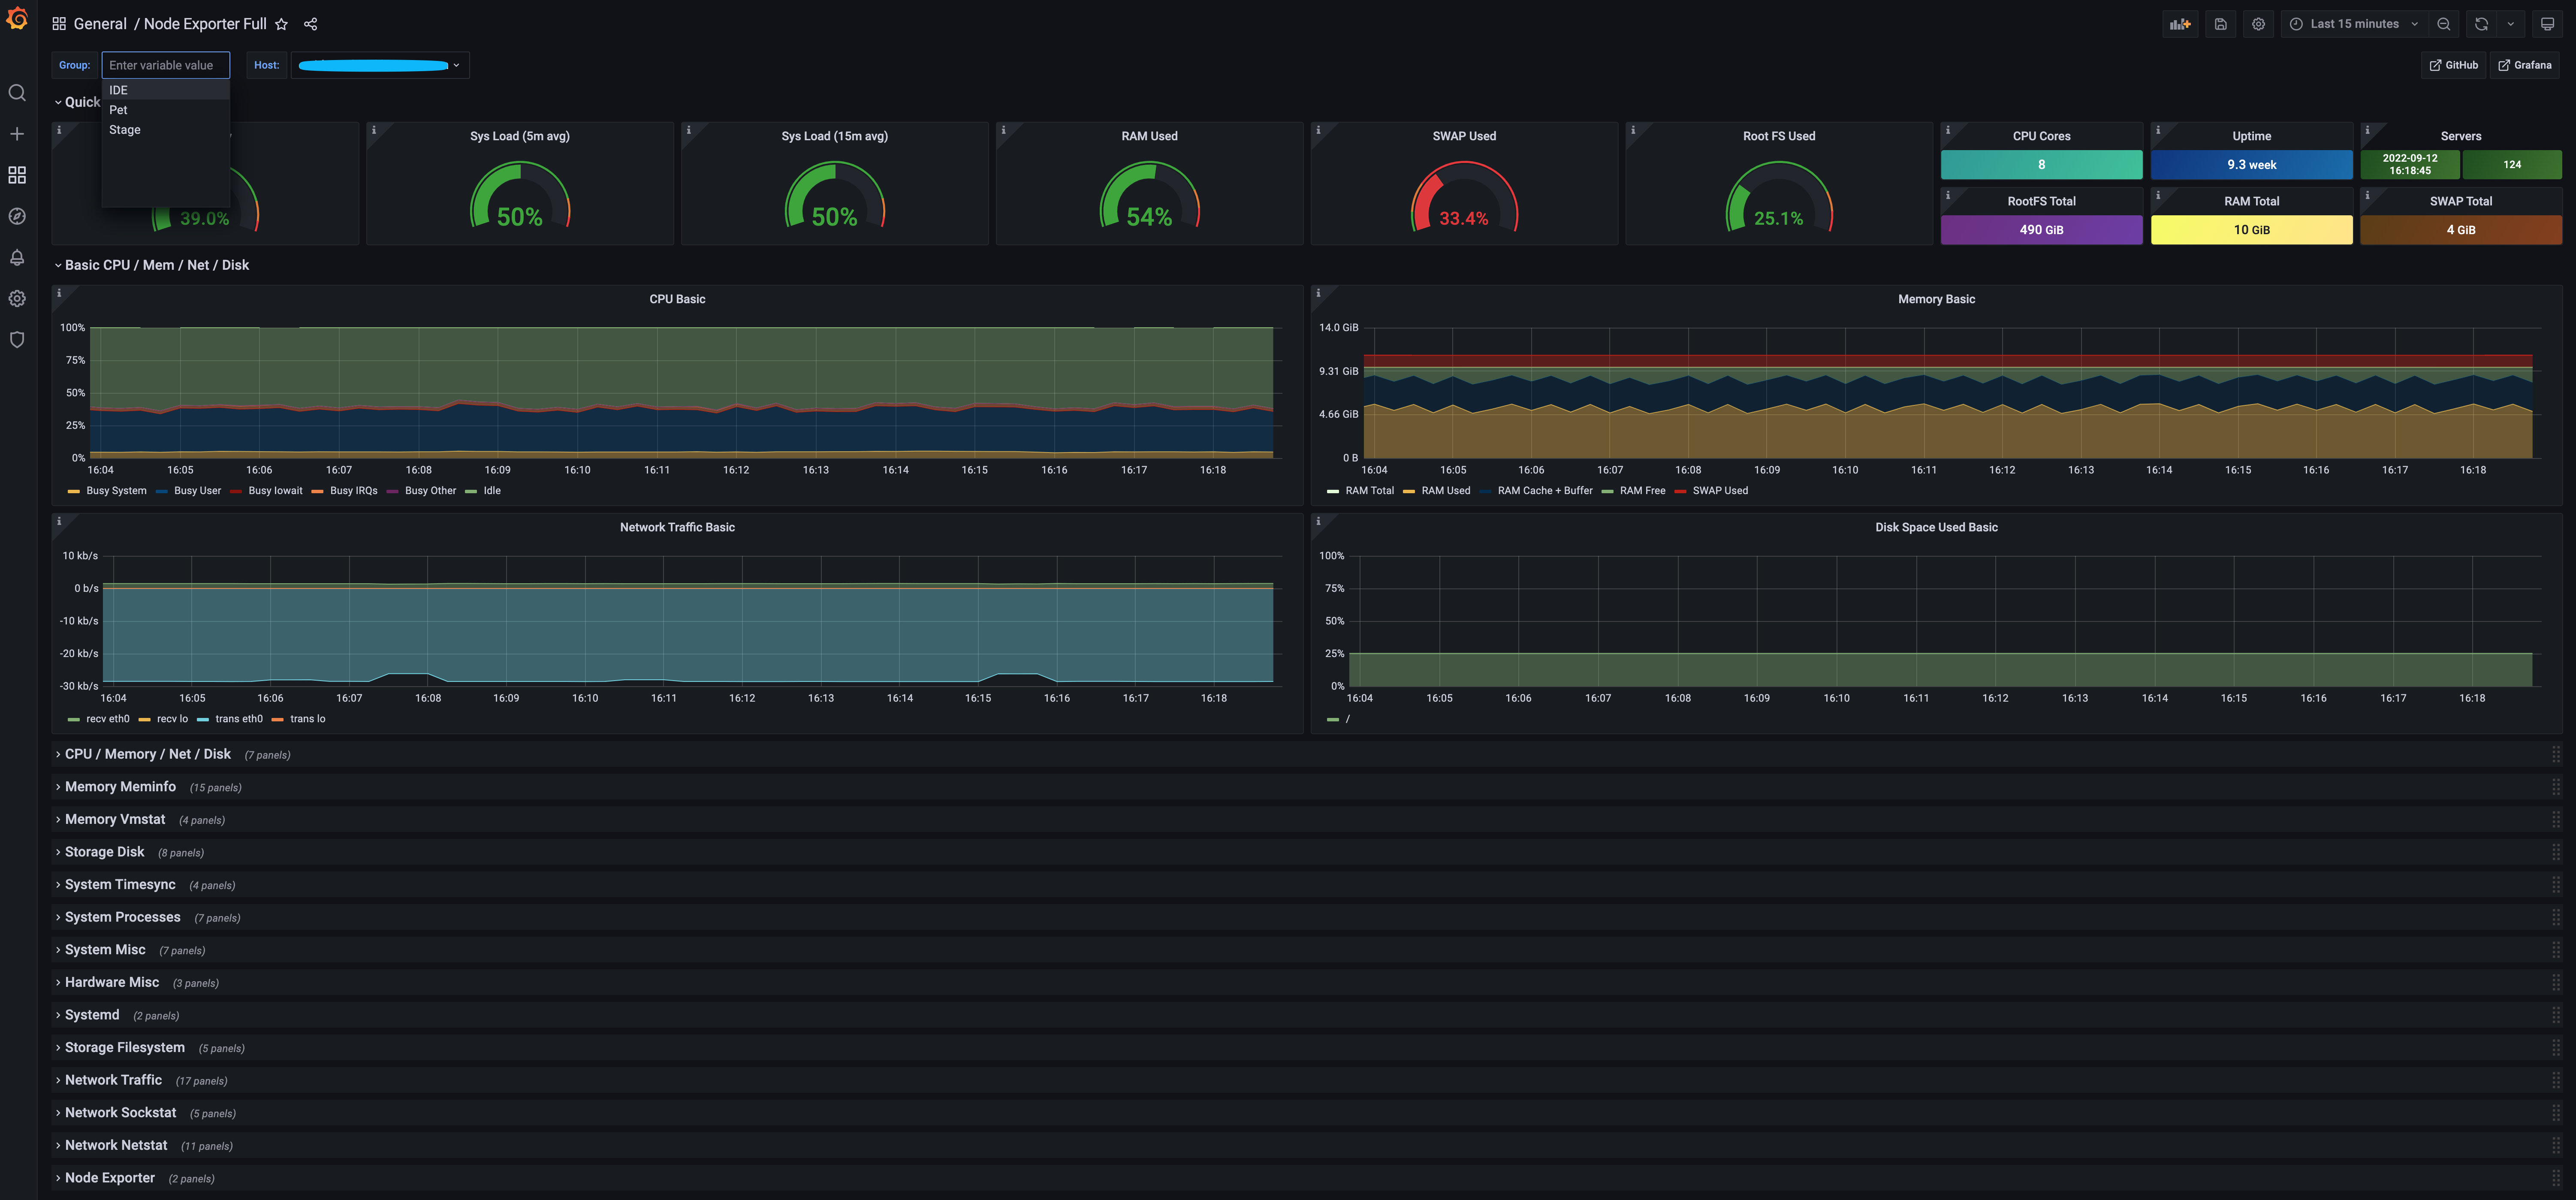The width and height of the screenshot is (2576, 1200).
Task: Expand the System Timesync row
Action: 120,885
